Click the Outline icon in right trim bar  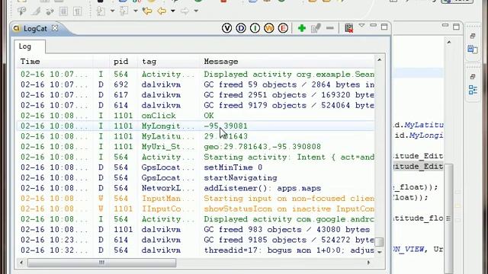coord(473,90)
